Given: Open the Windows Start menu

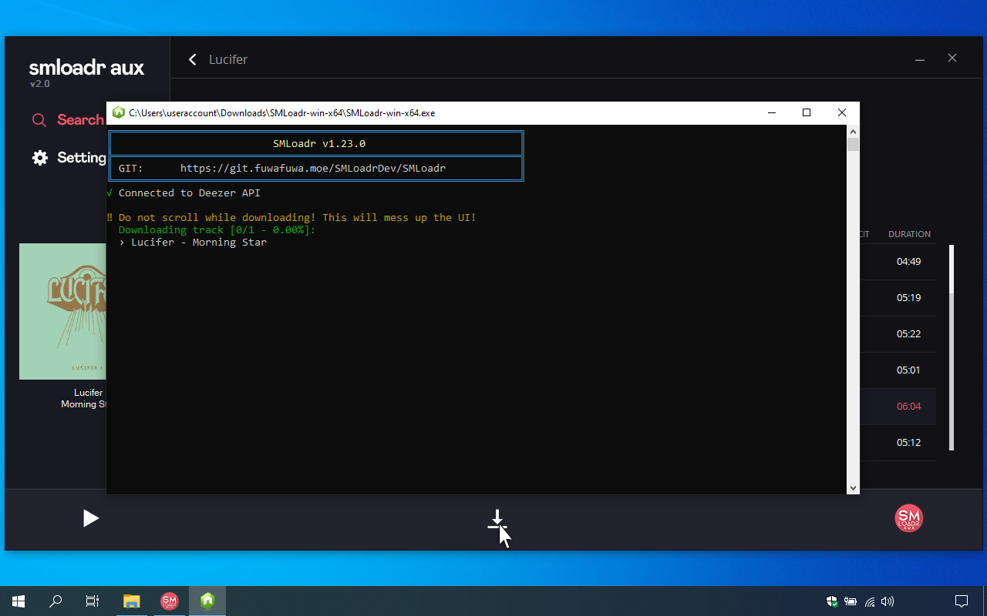Looking at the screenshot, I should [19, 601].
